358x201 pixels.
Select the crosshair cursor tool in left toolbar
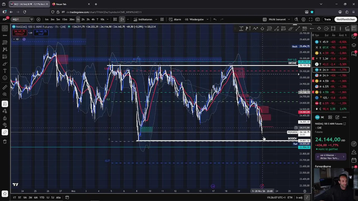click(5, 28)
